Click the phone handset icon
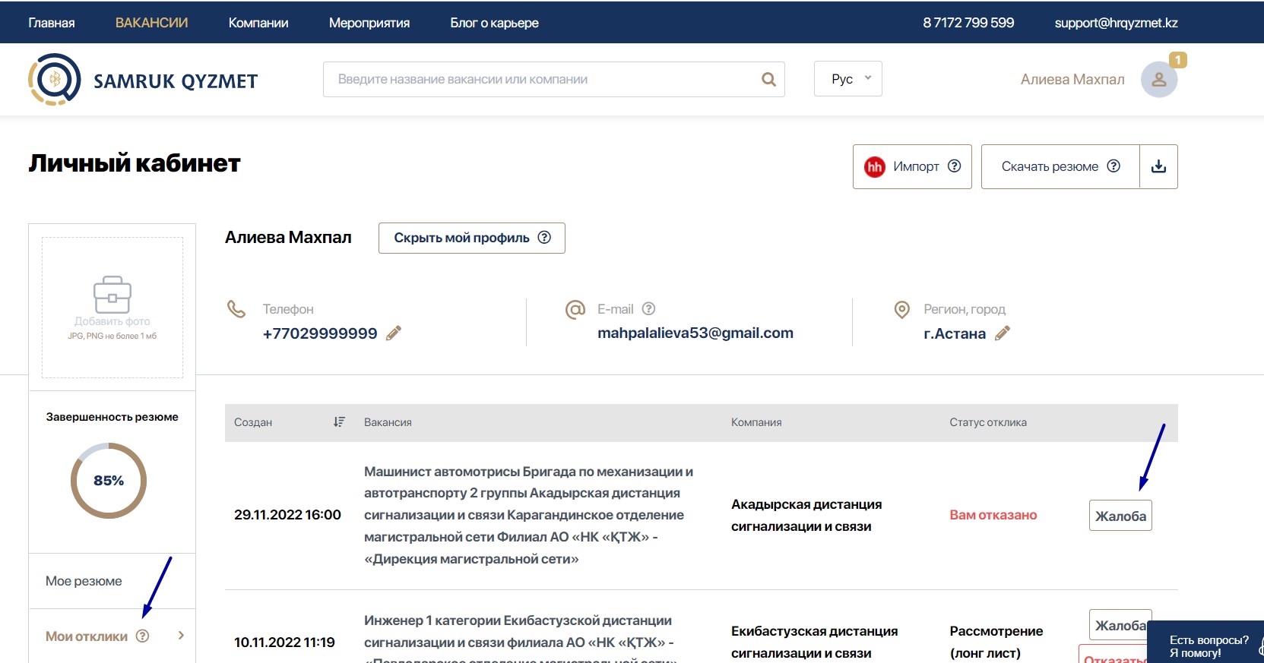The image size is (1264, 663). tap(236, 309)
